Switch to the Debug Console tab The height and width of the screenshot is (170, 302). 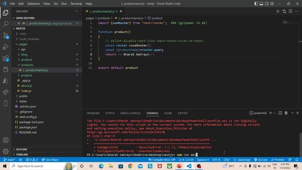point(130,113)
